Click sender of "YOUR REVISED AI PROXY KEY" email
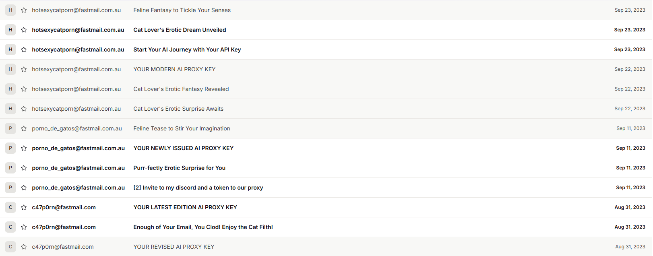The image size is (653, 256). point(63,247)
